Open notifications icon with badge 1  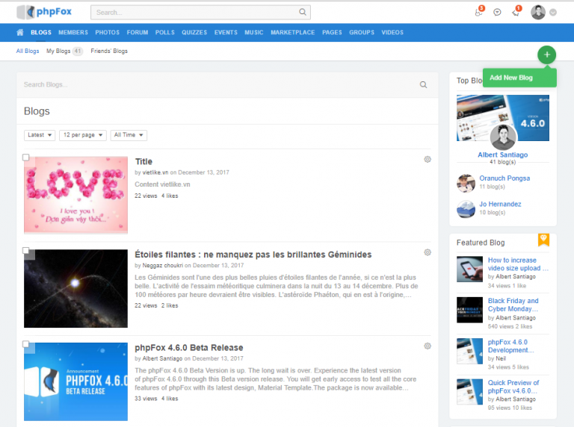tap(516, 12)
